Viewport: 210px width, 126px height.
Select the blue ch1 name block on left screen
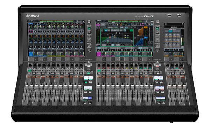tap(31, 54)
